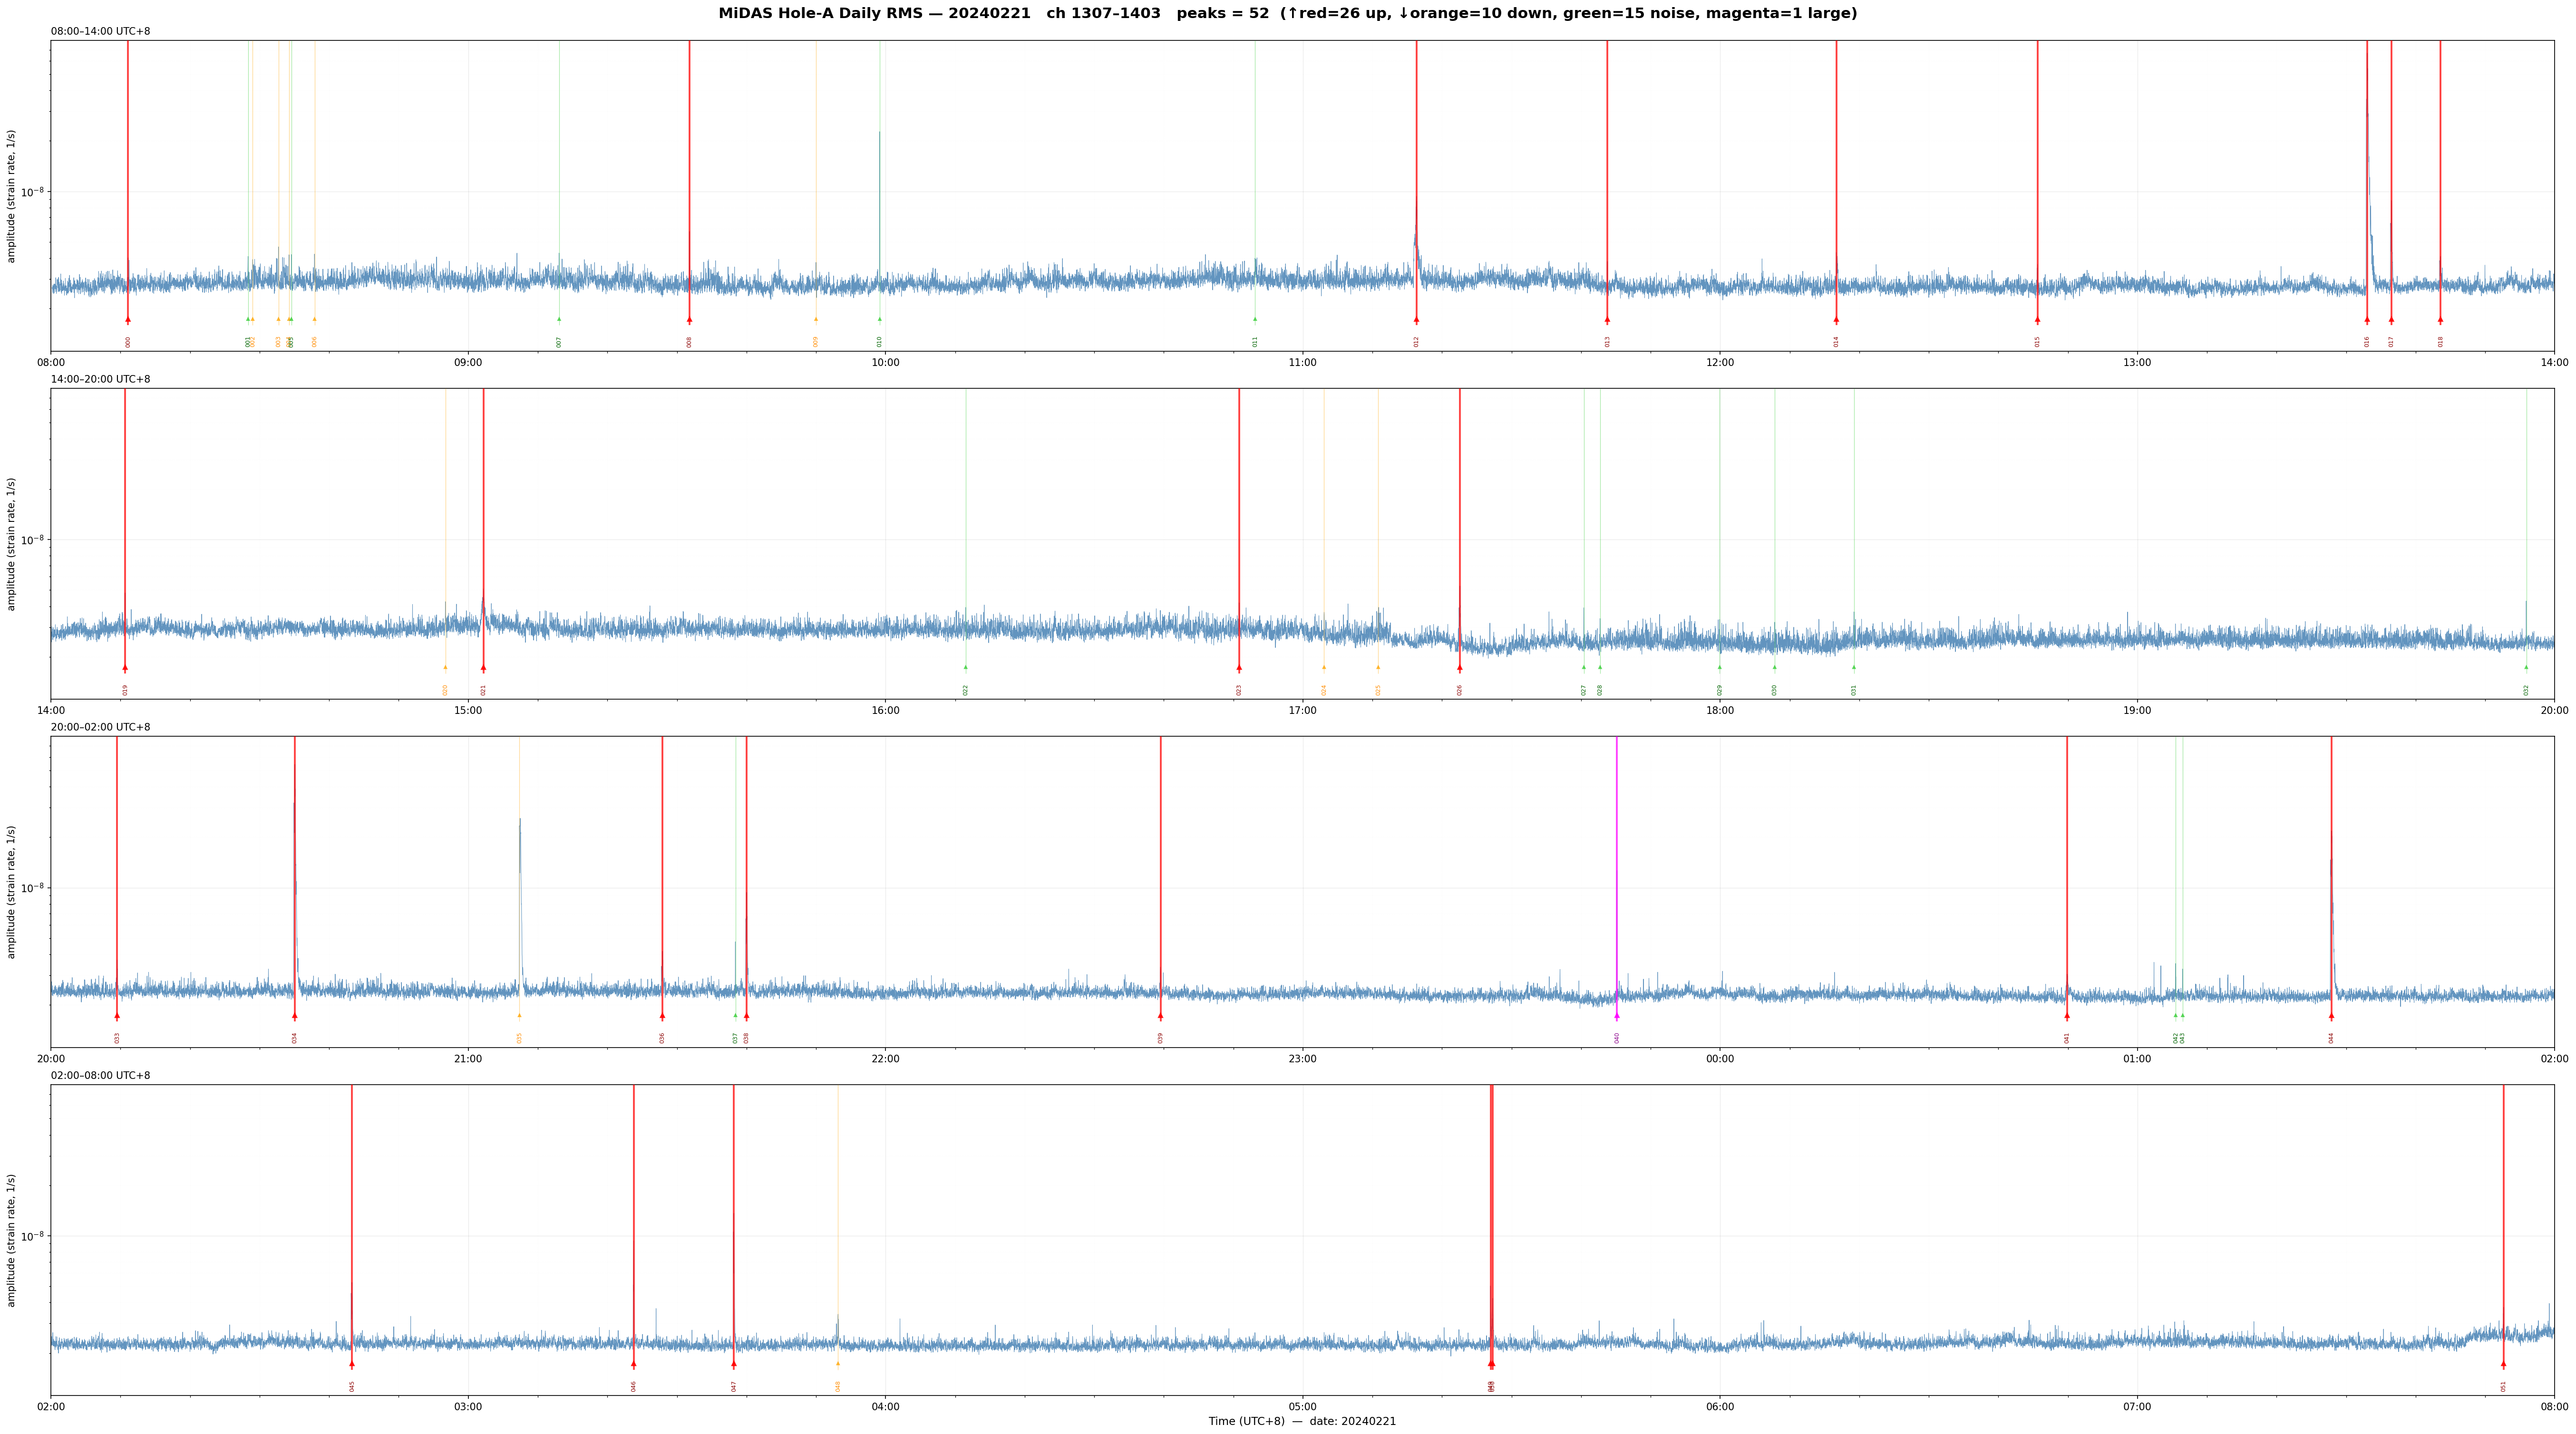Click the '20:00–02:00 UTC+8' panel heading
The height and width of the screenshot is (1434, 2576).
101,728
